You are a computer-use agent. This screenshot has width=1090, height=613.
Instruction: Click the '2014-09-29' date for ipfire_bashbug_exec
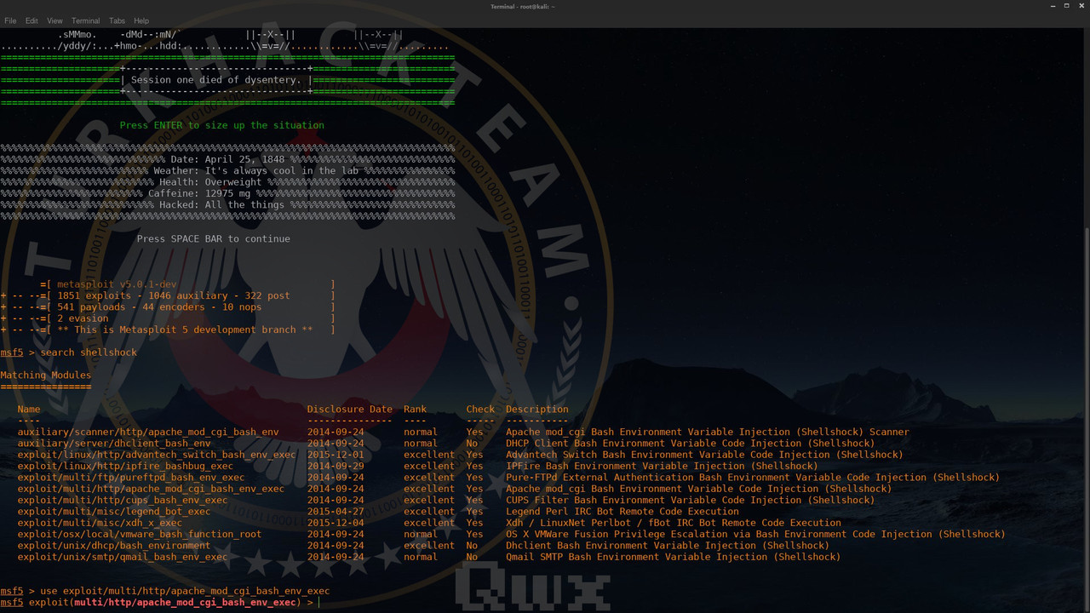[x=336, y=466]
